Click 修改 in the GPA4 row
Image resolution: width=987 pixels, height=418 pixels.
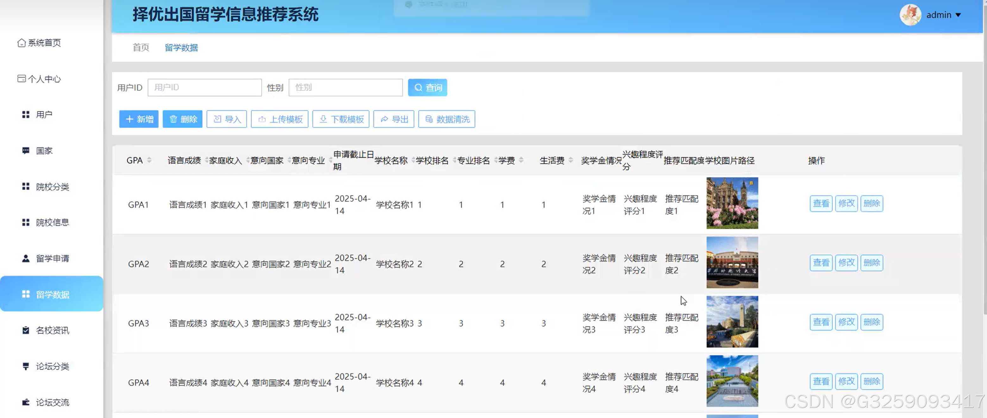coord(846,381)
